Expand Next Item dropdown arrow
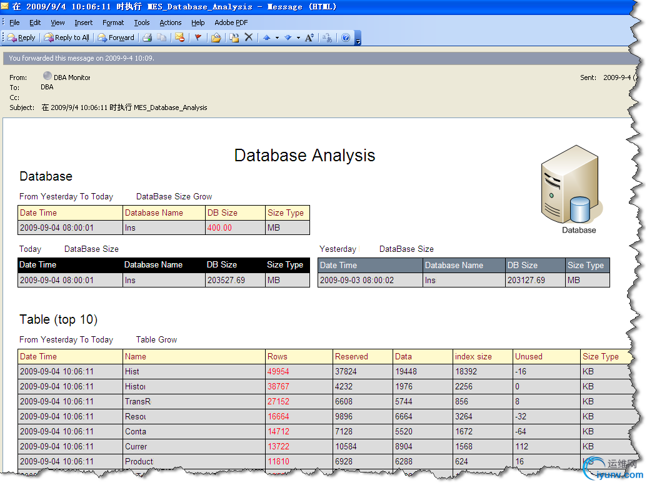Viewport: 647px width, 485px height. coord(298,38)
